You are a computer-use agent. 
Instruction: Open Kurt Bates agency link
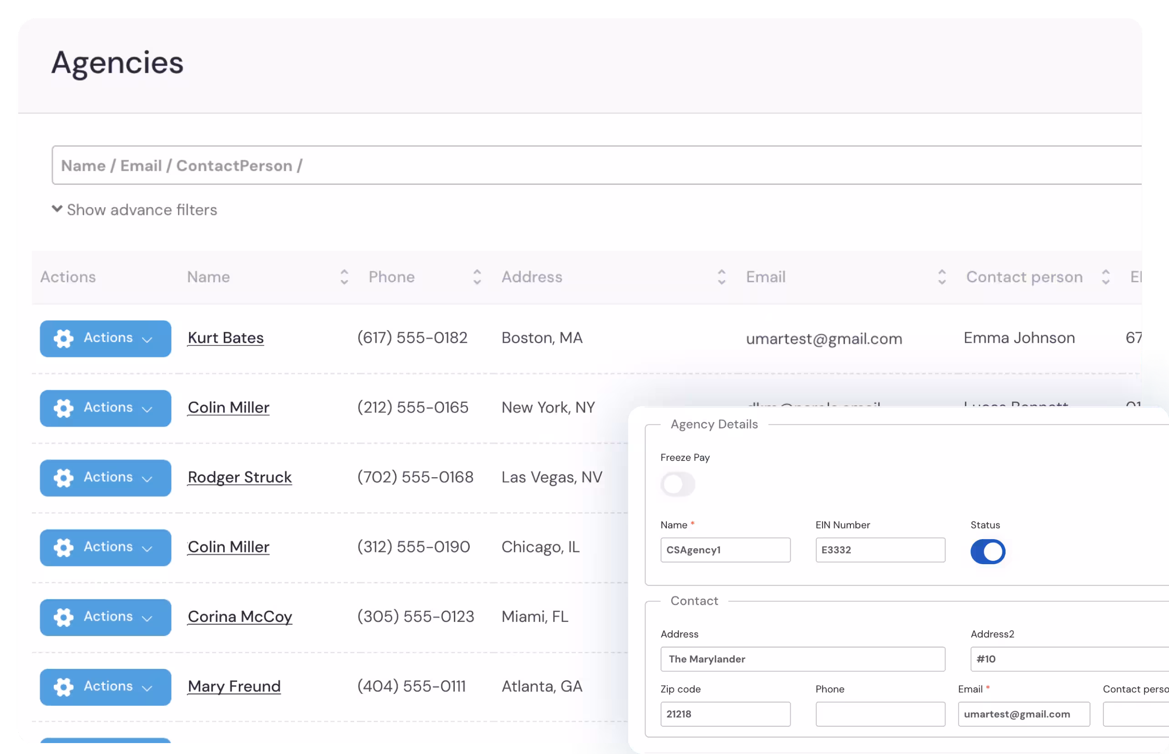coord(226,338)
